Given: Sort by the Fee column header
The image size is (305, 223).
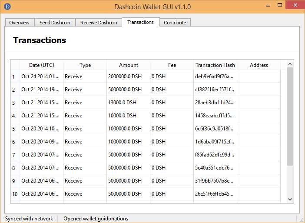Looking at the screenshot, I should [172, 65].
